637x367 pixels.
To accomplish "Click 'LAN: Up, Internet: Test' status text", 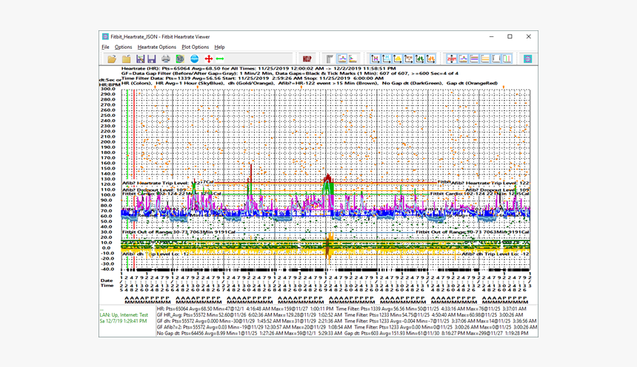I will pos(124,315).
